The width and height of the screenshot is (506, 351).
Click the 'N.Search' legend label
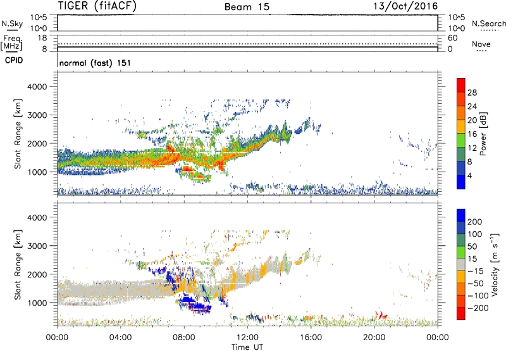click(x=488, y=23)
